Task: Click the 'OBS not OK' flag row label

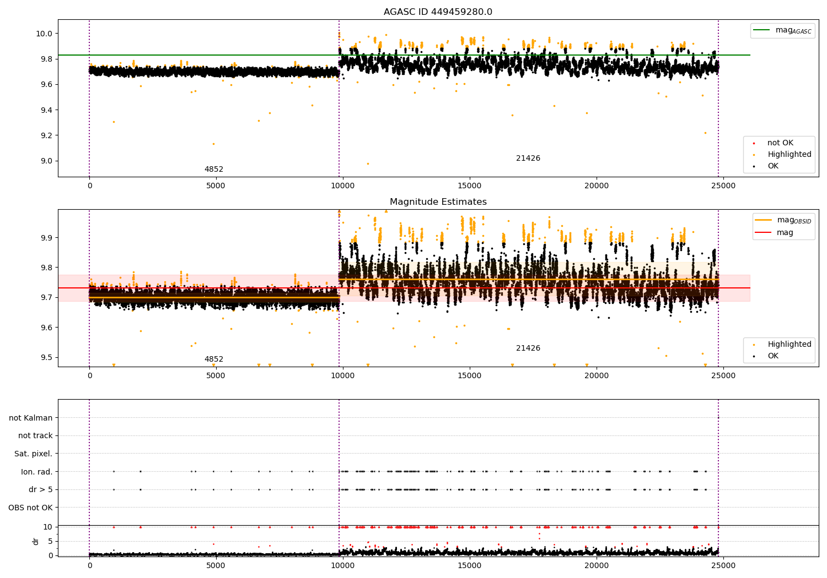Action: coord(30,508)
